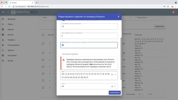Click the Balance card icon in sidebar
This screenshot has width=178, height=100.
pos(3,35)
